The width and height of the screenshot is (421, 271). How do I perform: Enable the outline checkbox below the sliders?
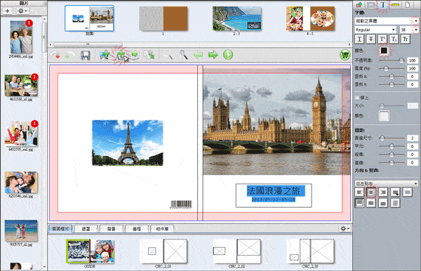pyautogui.click(x=357, y=98)
